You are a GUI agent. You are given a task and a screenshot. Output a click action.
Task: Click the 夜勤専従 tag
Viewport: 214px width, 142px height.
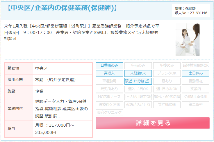(x=196, y=81)
